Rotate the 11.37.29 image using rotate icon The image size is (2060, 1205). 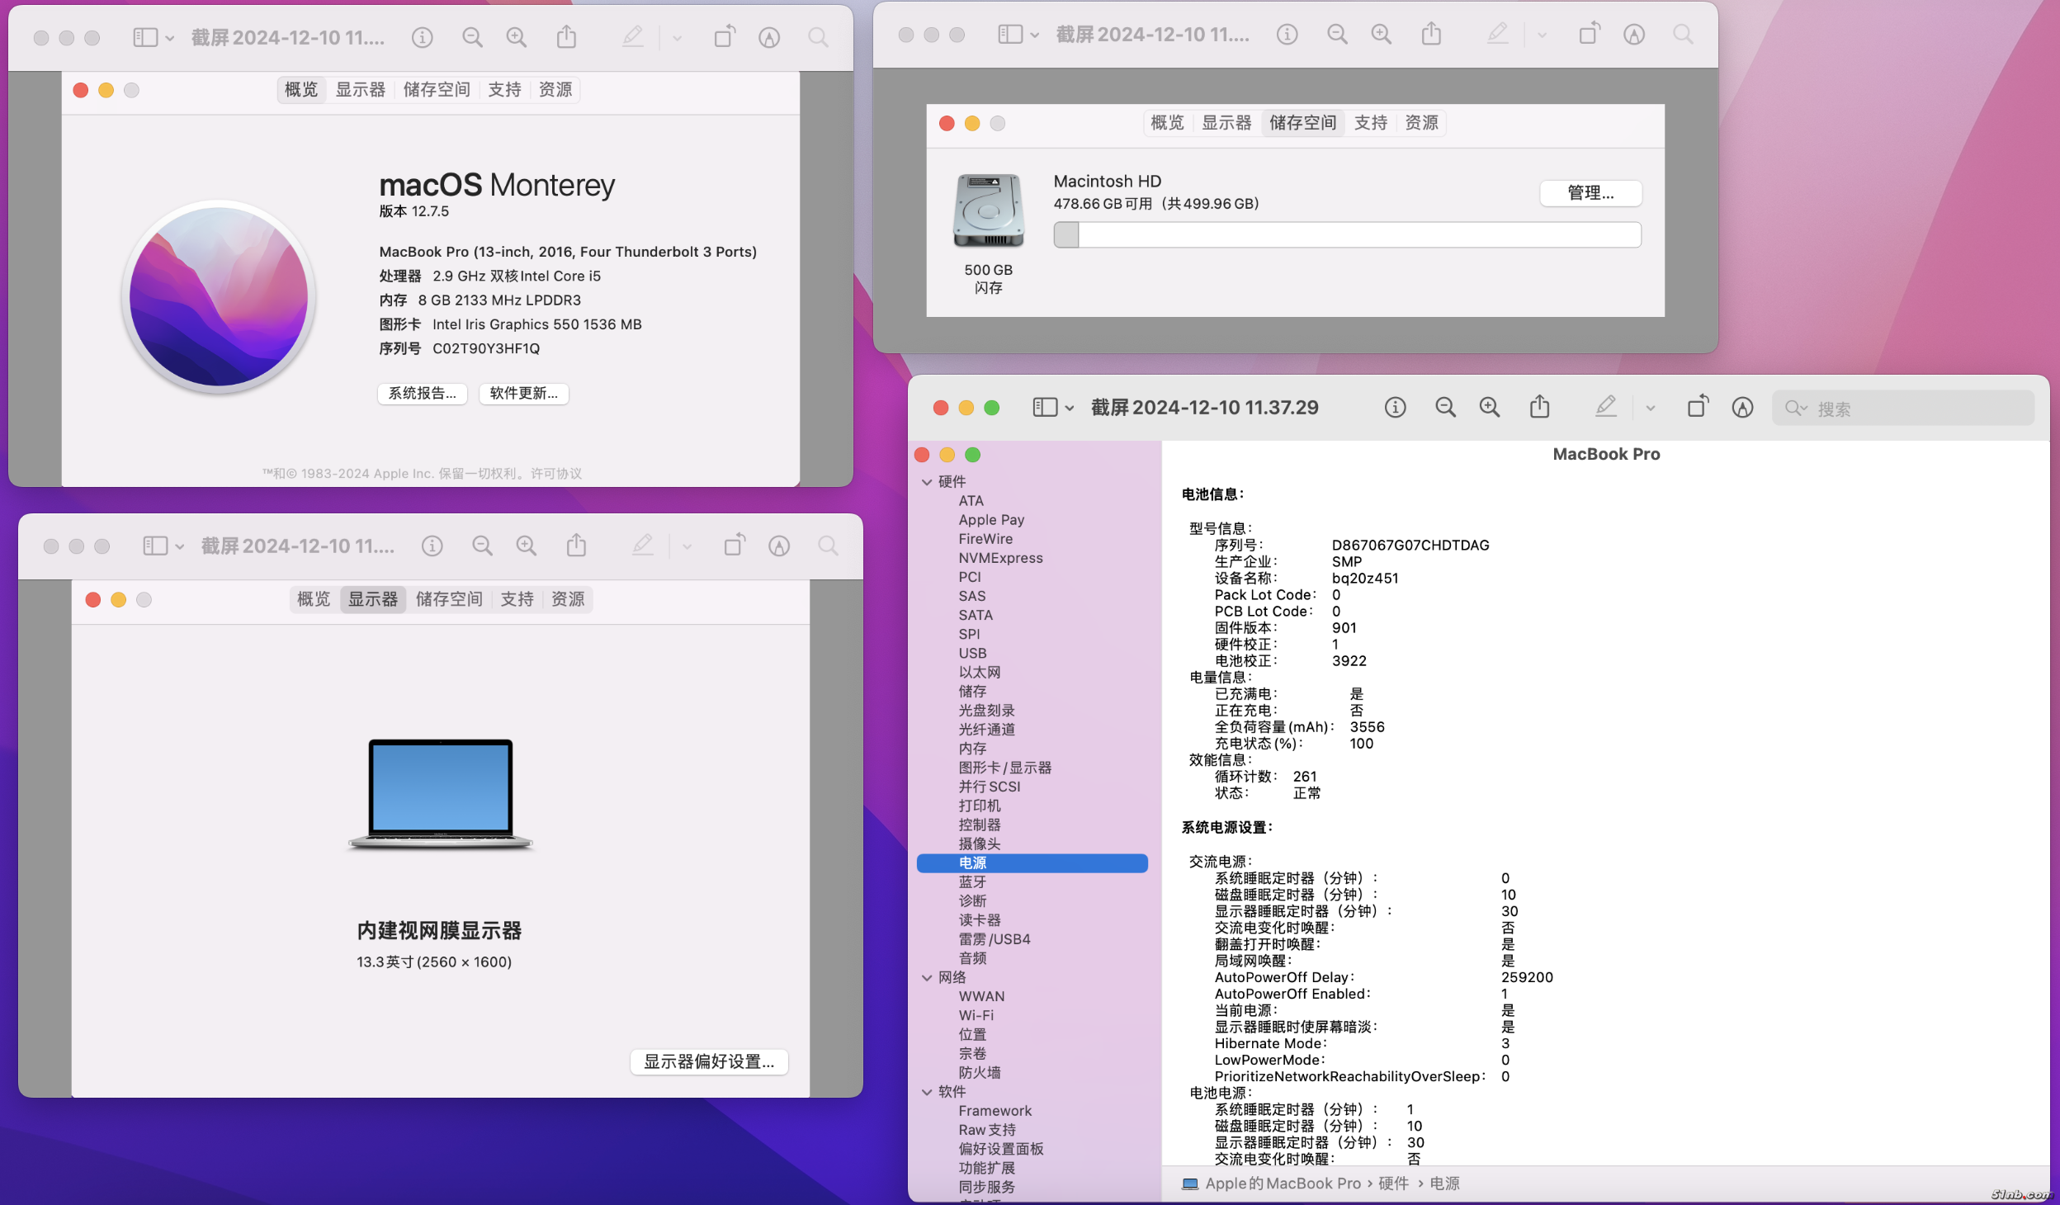(1697, 408)
